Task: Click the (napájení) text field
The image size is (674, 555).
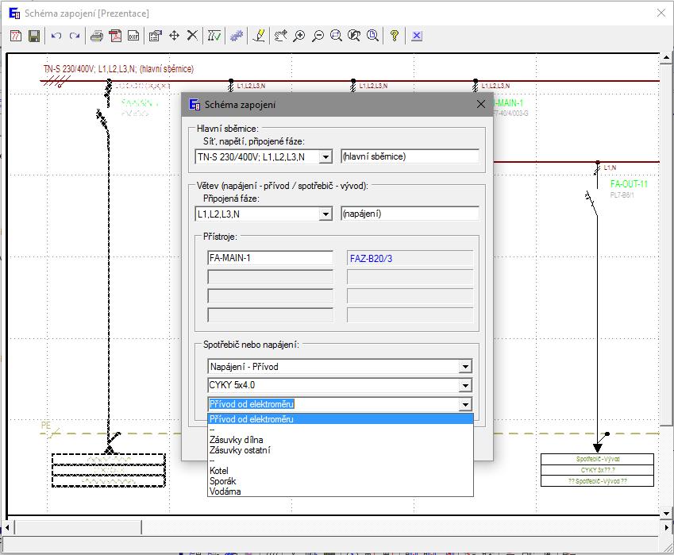Action: click(410, 214)
